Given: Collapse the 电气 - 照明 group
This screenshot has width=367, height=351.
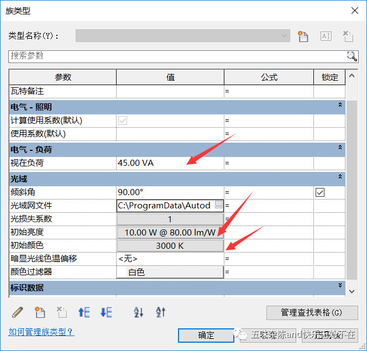Looking at the screenshot, I should [340, 104].
